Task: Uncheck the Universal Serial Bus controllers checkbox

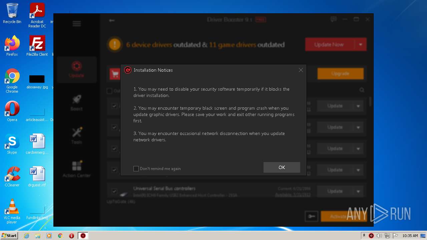Action: click(114, 191)
